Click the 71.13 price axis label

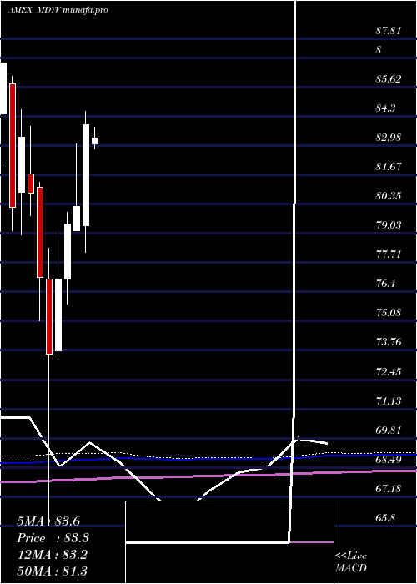pos(389,401)
